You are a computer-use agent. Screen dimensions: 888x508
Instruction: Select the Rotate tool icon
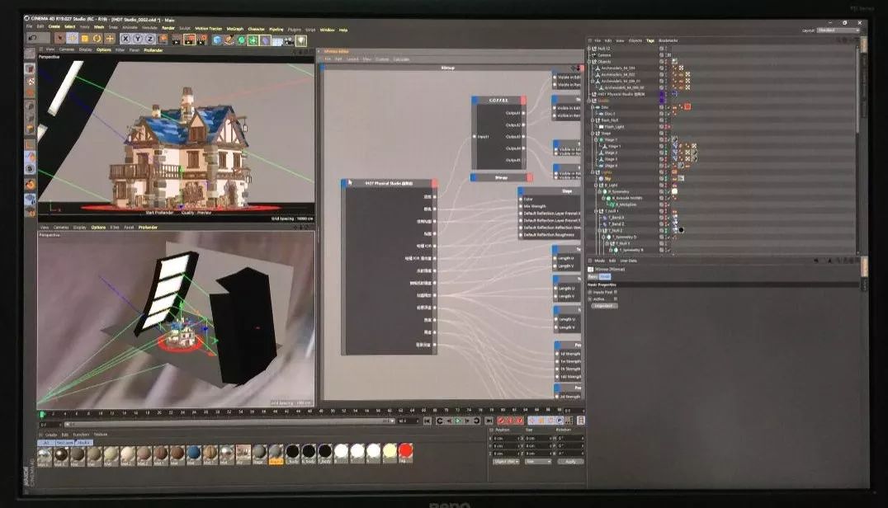point(97,38)
